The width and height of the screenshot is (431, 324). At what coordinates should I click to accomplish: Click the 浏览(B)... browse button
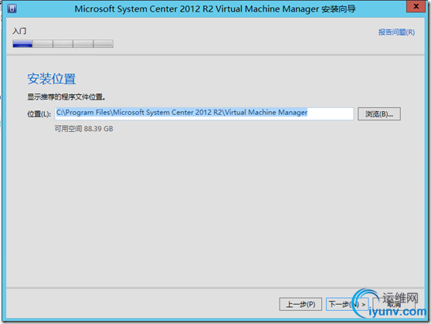tap(379, 113)
